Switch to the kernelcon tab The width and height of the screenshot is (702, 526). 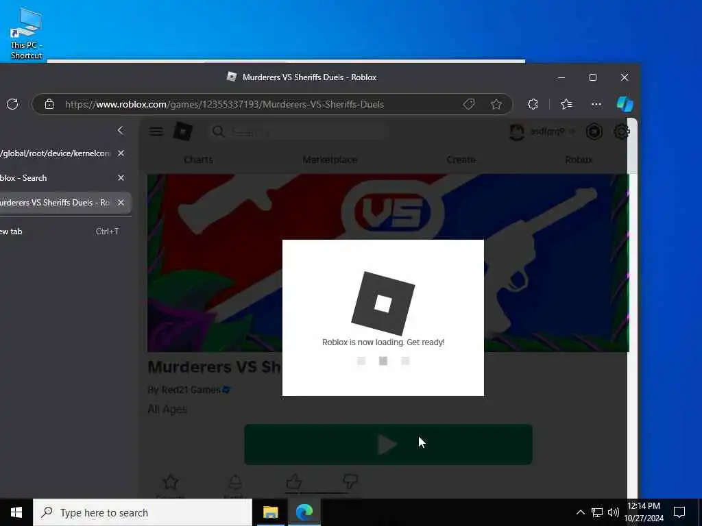(56, 153)
